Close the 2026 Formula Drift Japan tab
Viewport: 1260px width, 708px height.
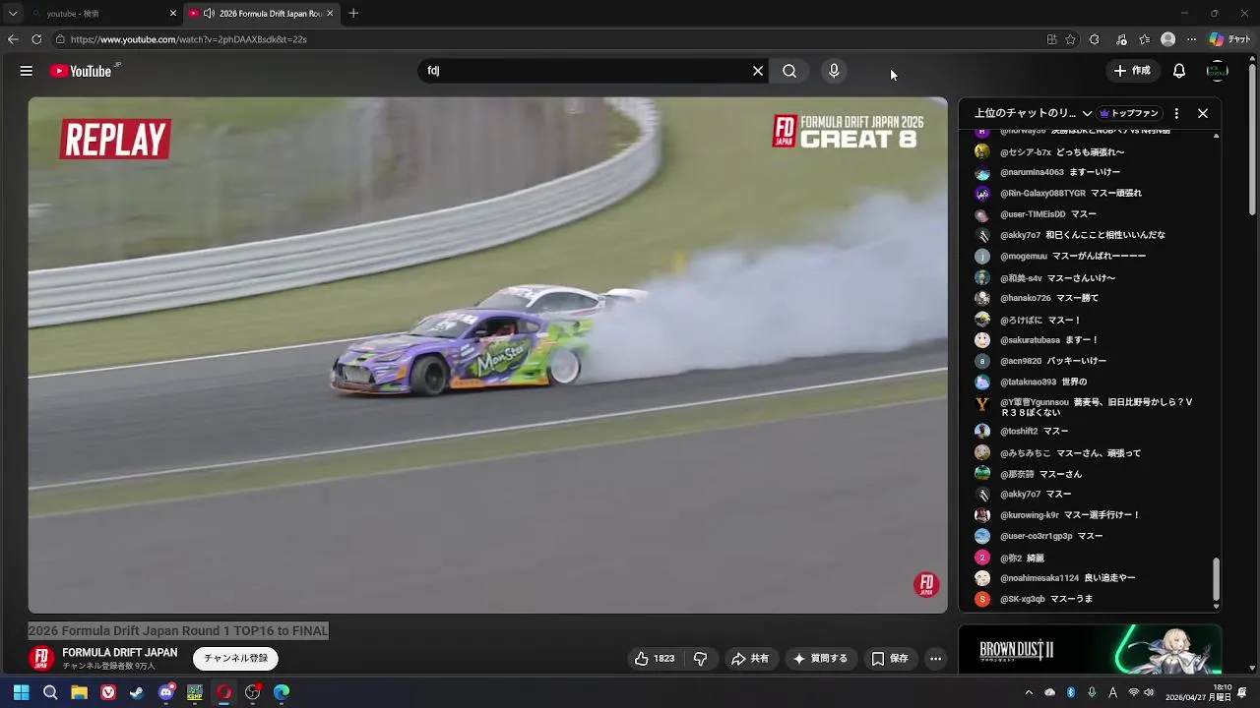330,14
